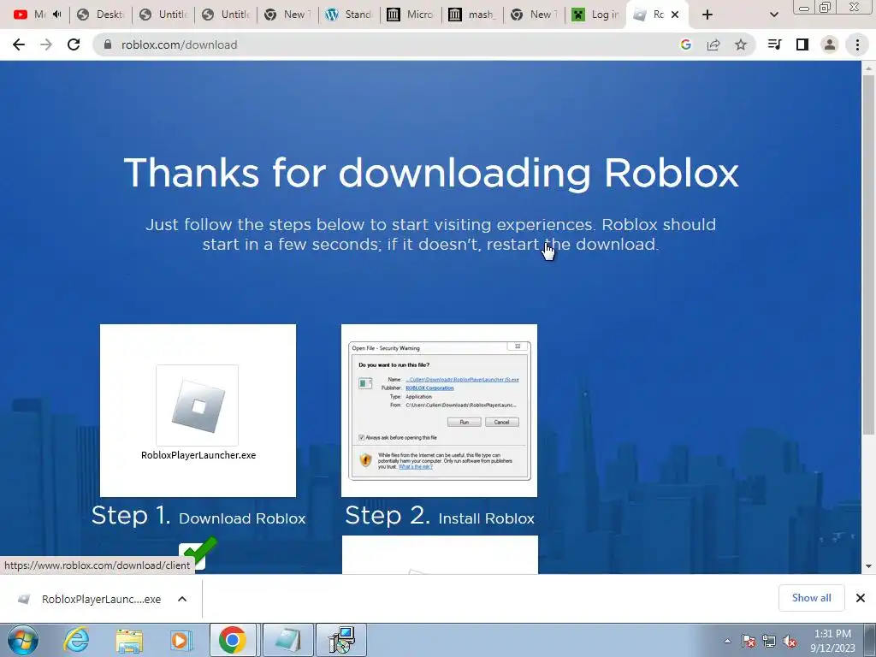Open Windows Explorer folder from taskbar
The height and width of the screenshot is (657, 876).
[129, 640]
